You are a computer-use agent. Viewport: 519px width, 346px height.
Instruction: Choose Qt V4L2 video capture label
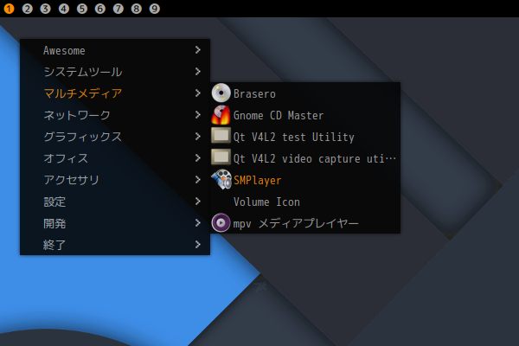pos(315,158)
